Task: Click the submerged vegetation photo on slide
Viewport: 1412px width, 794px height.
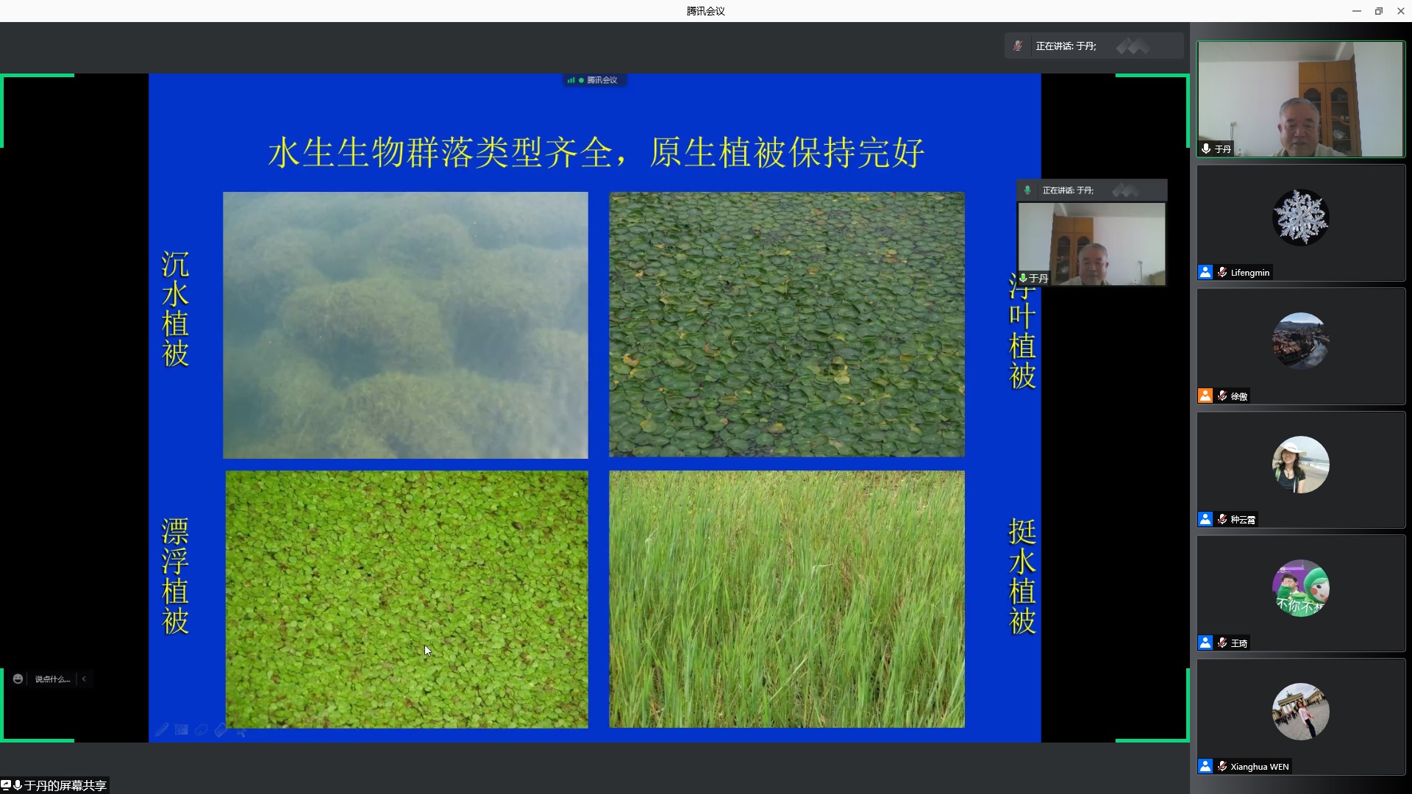Action: click(405, 325)
